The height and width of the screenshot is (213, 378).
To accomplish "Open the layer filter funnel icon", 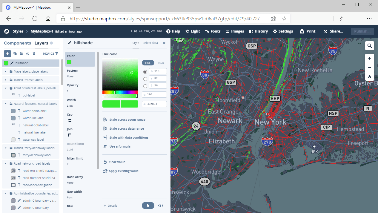I will (x=57, y=54).
